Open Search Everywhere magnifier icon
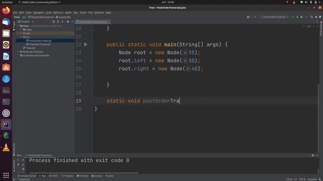Screen dimensions: 323x181 click(x=312, y=17)
